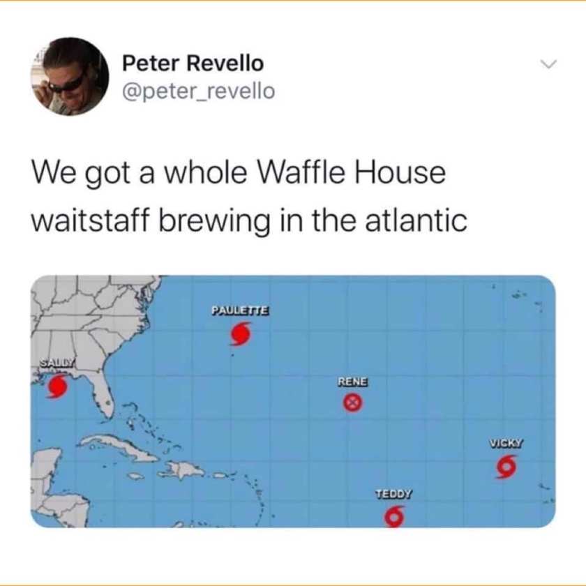This screenshot has height=586, width=586.
Task: Click the Paulette hurricane symbol
Action: pos(239,333)
